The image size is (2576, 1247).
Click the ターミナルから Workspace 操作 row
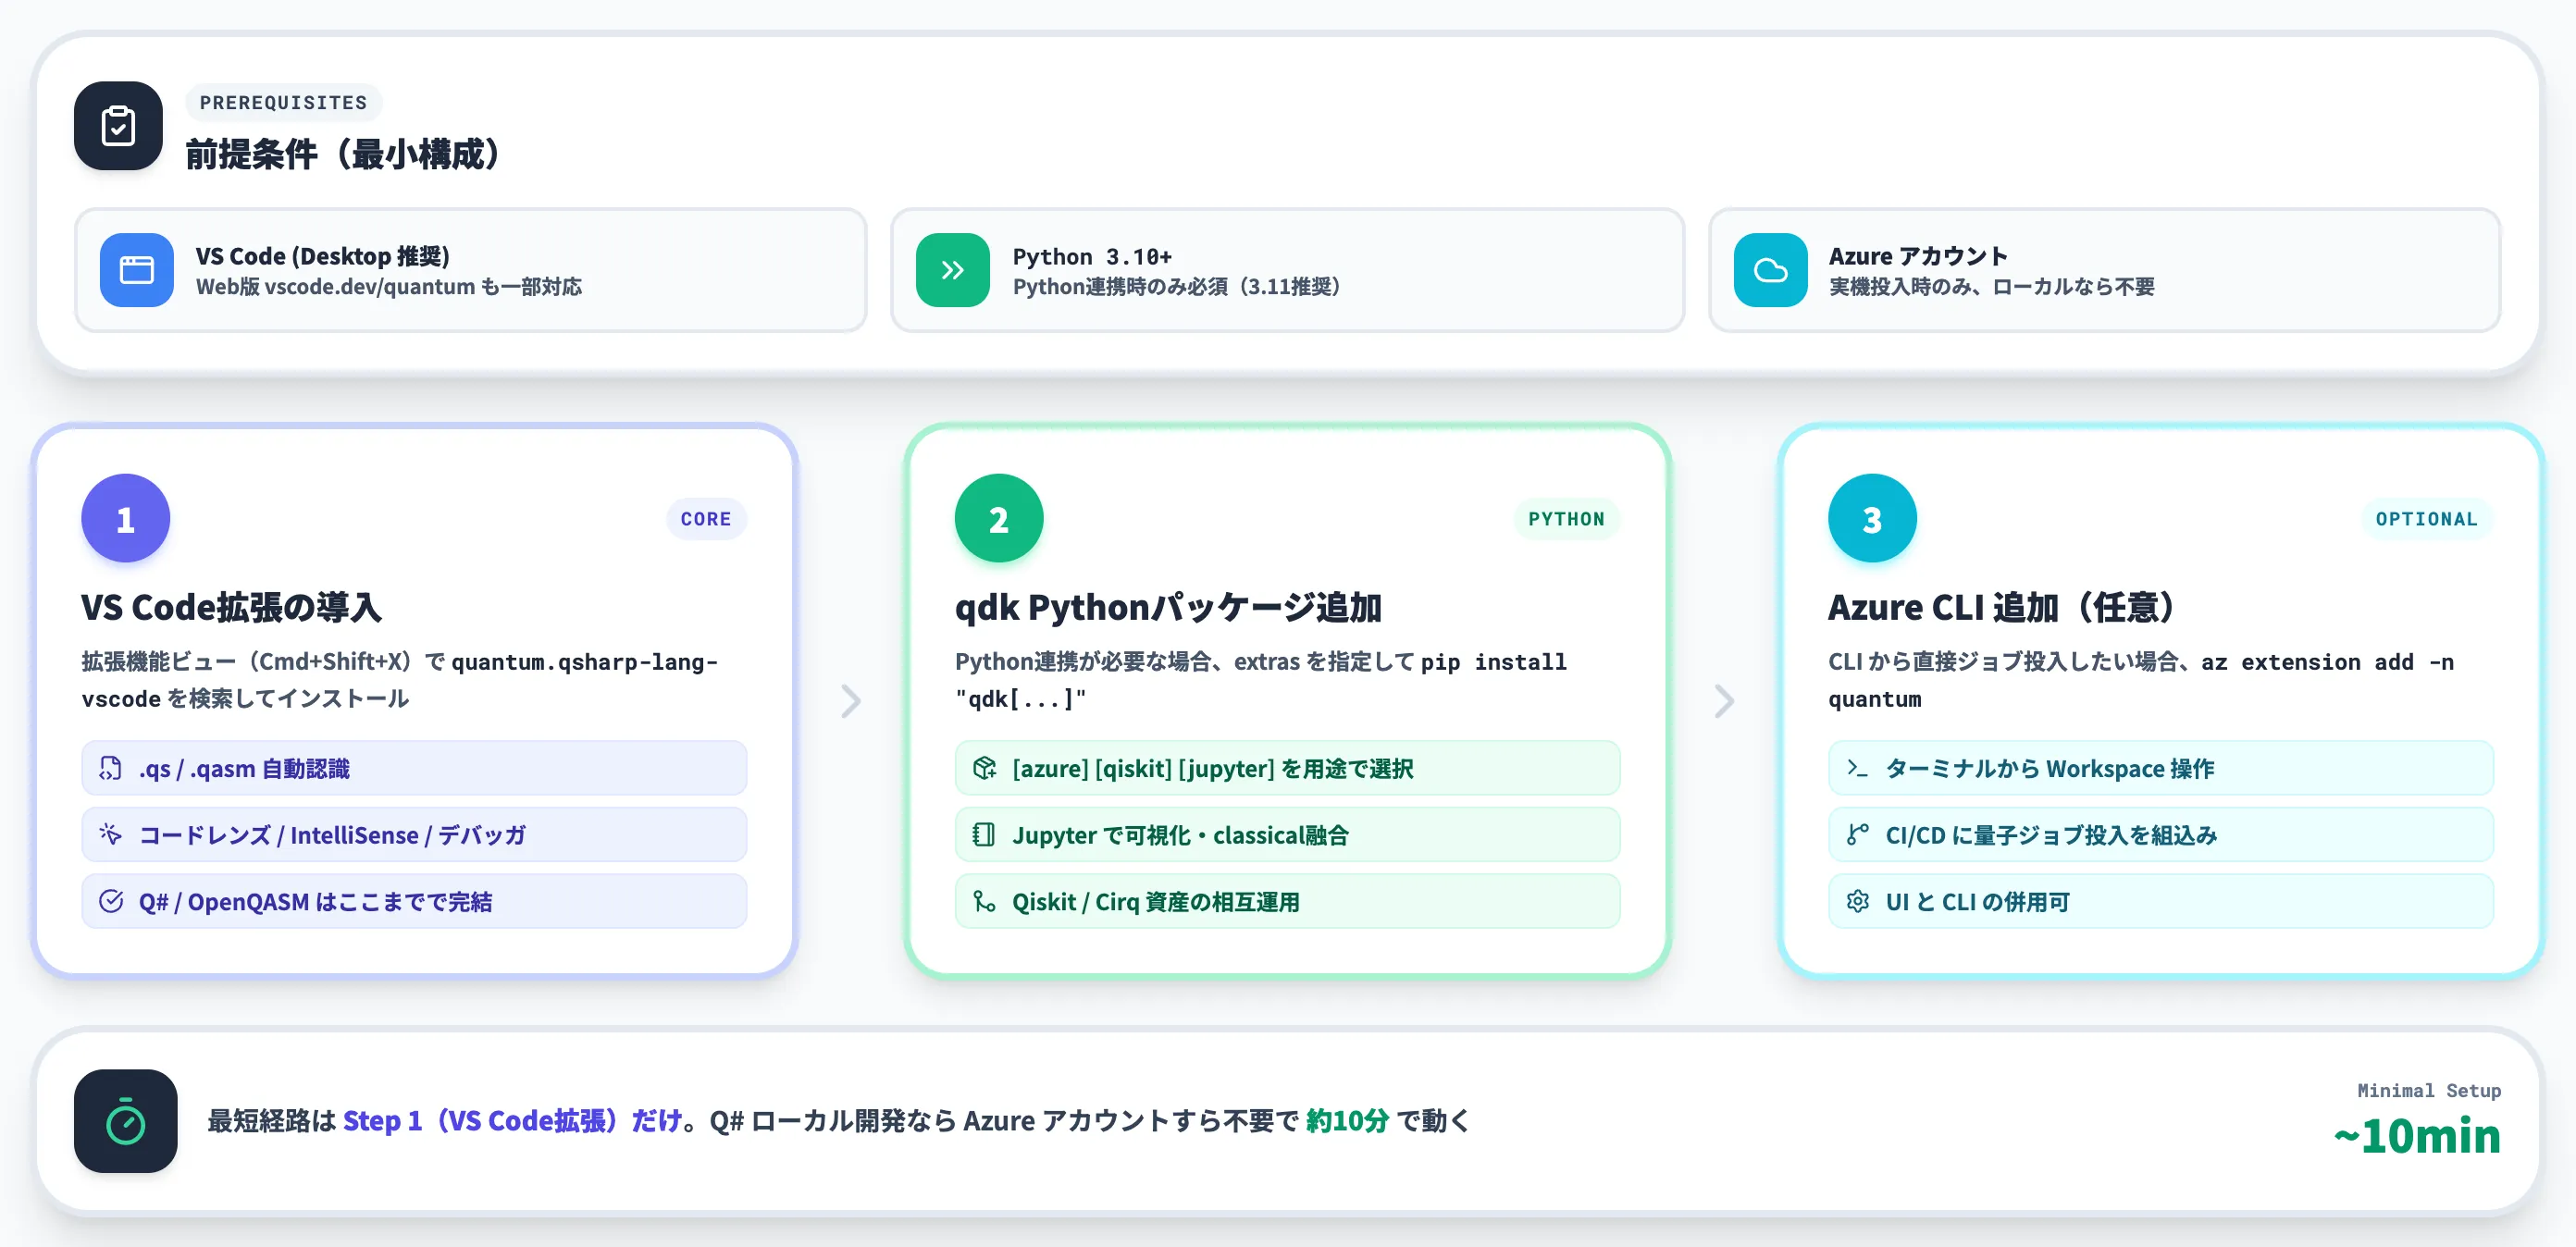tap(2160, 768)
